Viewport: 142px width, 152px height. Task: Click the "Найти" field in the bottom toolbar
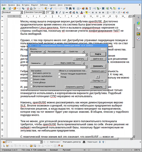point(23,142)
